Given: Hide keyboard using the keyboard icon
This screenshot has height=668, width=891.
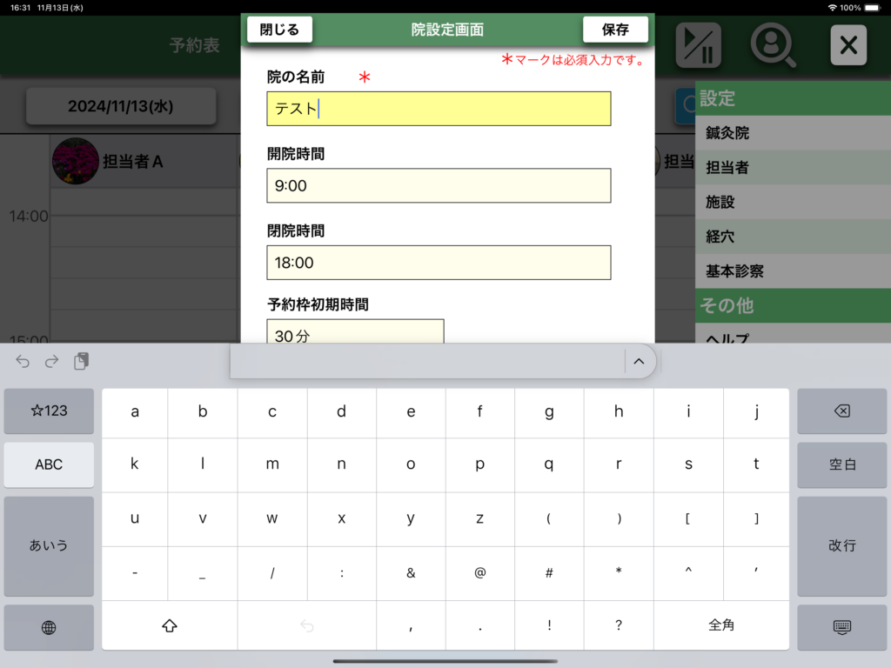Looking at the screenshot, I should pos(841,627).
